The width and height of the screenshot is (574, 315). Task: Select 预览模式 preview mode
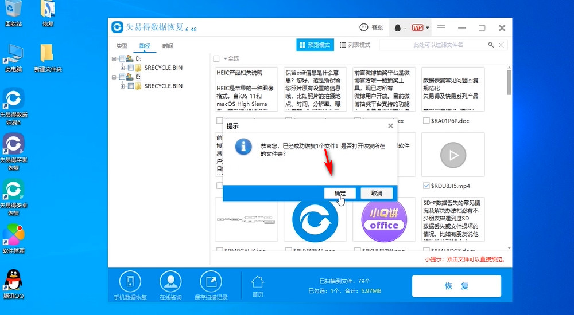(x=315, y=45)
